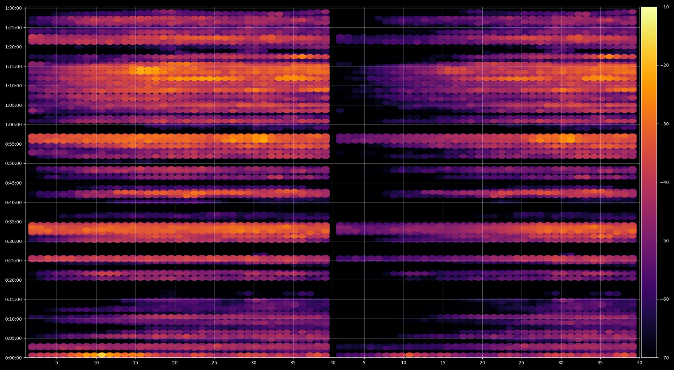Image resolution: width=674 pixels, height=370 pixels.
Task: Click the −20 colorbar tick label
Action: click(x=664, y=66)
